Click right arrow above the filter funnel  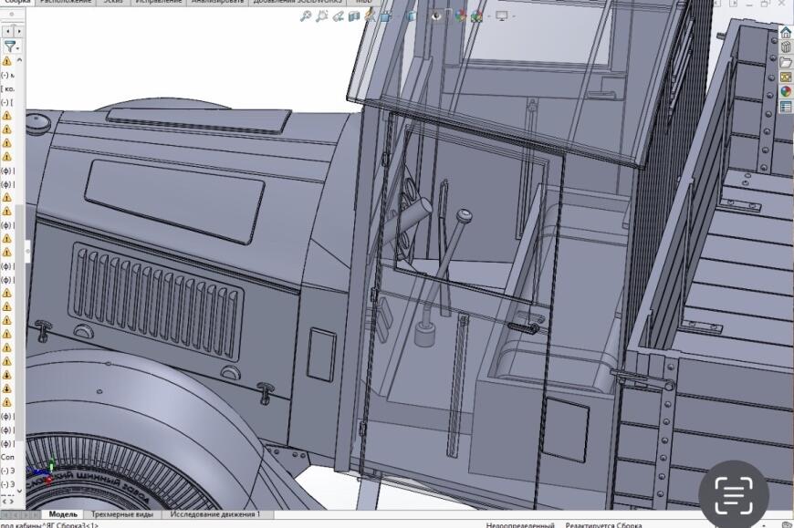point(19,31)
